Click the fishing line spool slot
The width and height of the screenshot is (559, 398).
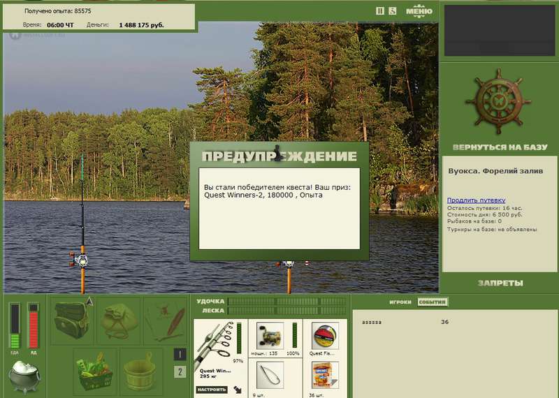324,337
